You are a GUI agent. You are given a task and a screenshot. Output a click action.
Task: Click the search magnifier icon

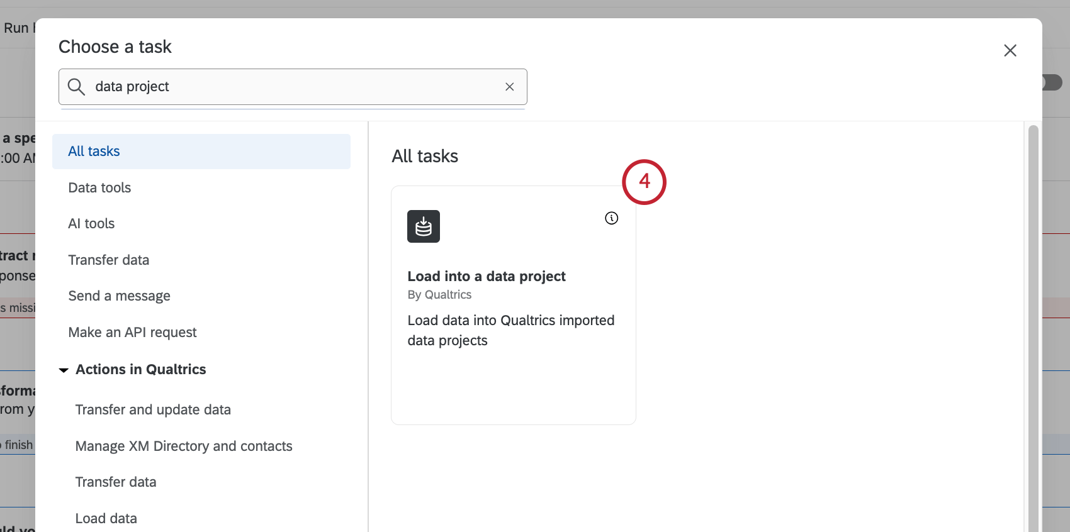(76, 87)
